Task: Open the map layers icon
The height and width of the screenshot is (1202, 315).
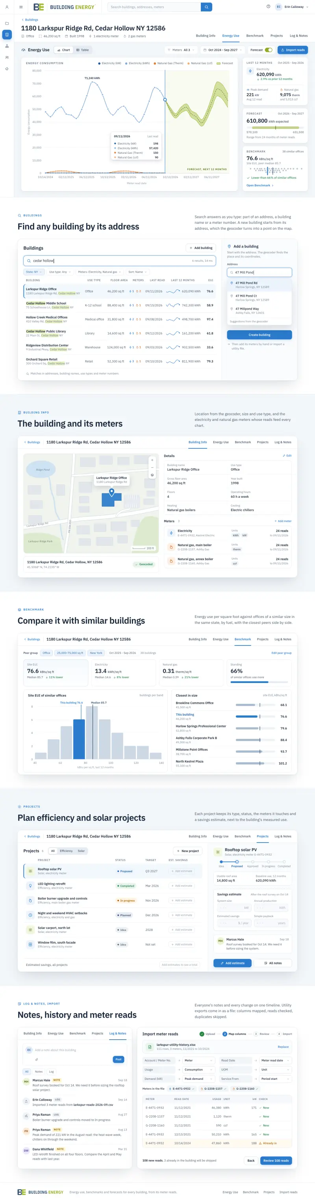Action: [152, 475]
